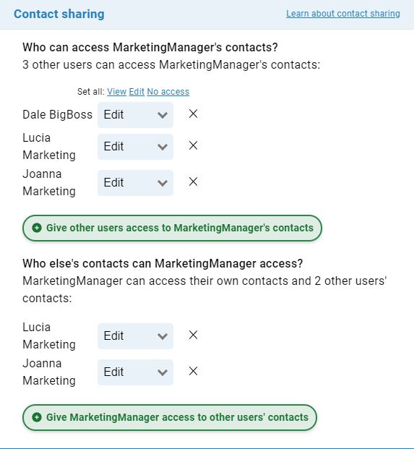
Task: Remove Joanna Marketing from second access list
Action: pos(193,371)
